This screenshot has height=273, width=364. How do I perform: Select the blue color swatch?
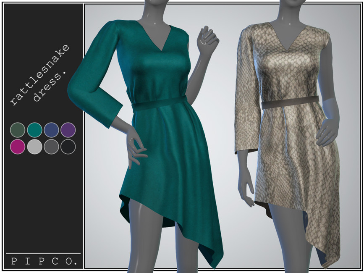tap(51, 130)
